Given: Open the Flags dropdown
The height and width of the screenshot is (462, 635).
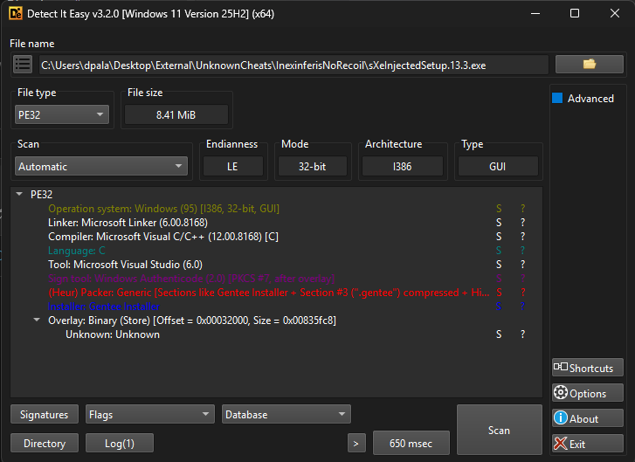Looking at the screenshot, I should coord(150,415).
